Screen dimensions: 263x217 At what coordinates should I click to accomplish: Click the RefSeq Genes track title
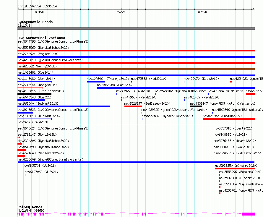click(30, 207)
